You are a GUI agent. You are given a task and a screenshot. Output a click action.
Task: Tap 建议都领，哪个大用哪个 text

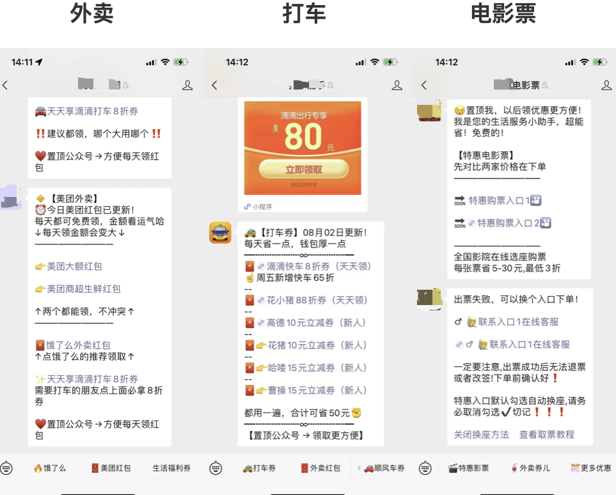[x=98, y=134]
